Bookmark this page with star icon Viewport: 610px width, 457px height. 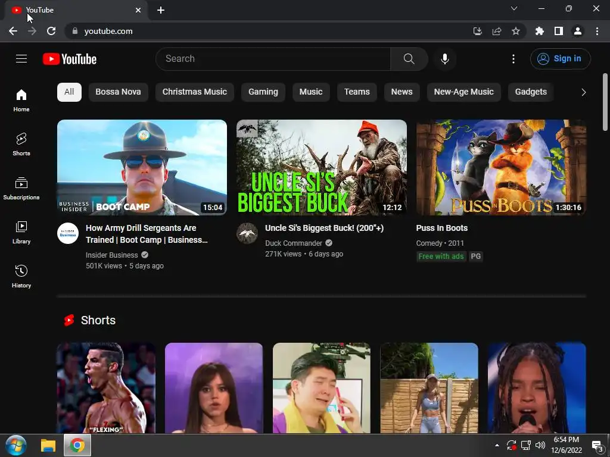coord(516,31)
